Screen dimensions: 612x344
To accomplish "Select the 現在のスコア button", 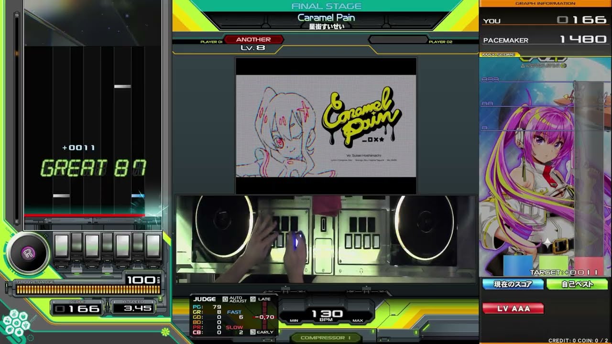I will click(x=513, y=284).
